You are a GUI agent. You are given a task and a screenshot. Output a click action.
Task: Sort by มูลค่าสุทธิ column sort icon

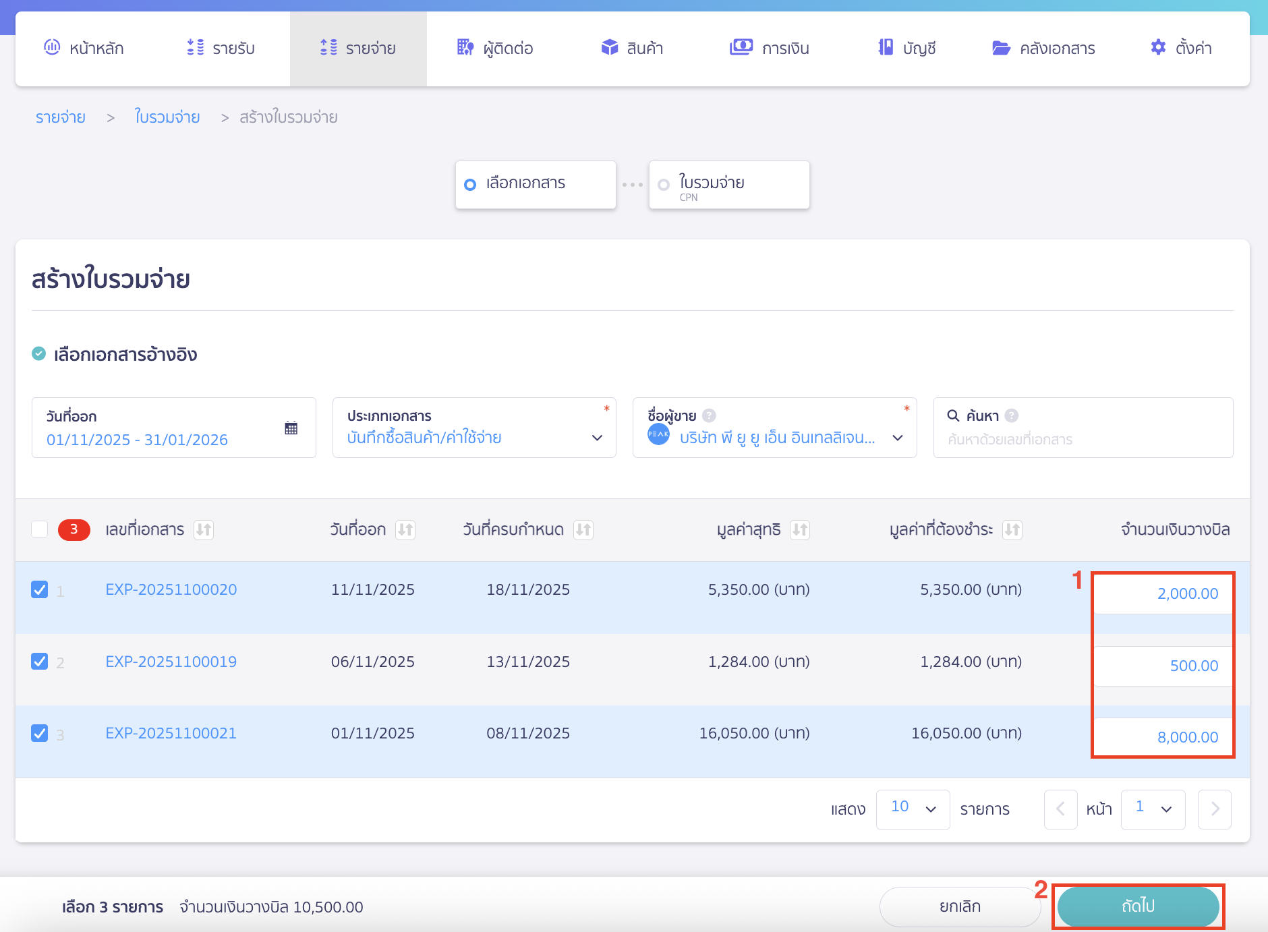coord(800,530)
